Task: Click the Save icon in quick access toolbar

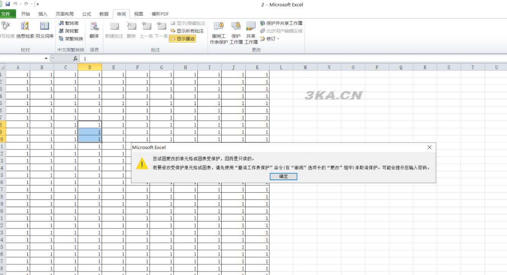Action: click(8, 4)
